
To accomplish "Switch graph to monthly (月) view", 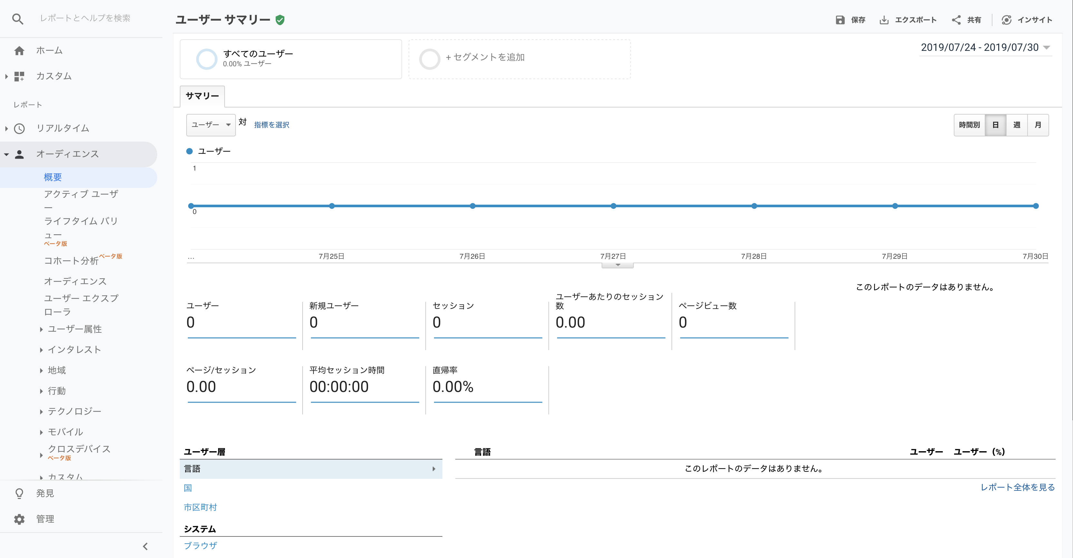I will tap(1038, 125).
